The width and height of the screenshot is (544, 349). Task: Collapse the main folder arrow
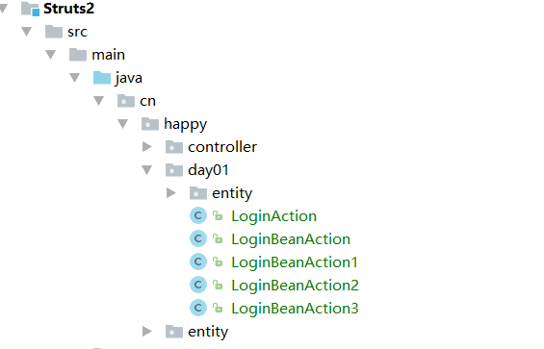coord(51,55)
